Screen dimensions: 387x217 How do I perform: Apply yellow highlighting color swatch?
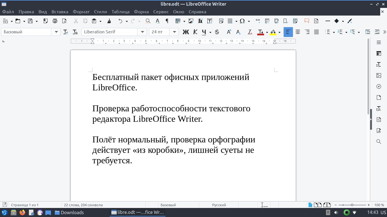click(x=273, y=32)
